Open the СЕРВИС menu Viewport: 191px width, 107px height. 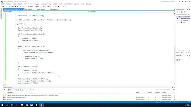55,4
